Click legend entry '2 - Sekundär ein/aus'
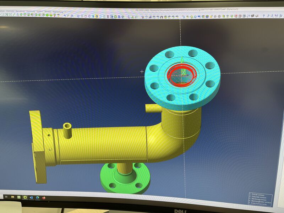The width and height of the screenshot is (284, 213). (x=258, y=197)
